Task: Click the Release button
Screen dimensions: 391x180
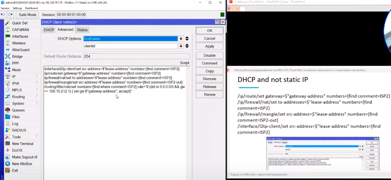Action: pyautogui.click(x=210, y=87)
